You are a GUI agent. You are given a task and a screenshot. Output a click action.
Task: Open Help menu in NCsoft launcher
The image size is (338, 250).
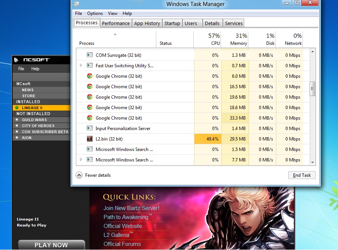pyautogui.click(x=36, y=68)
